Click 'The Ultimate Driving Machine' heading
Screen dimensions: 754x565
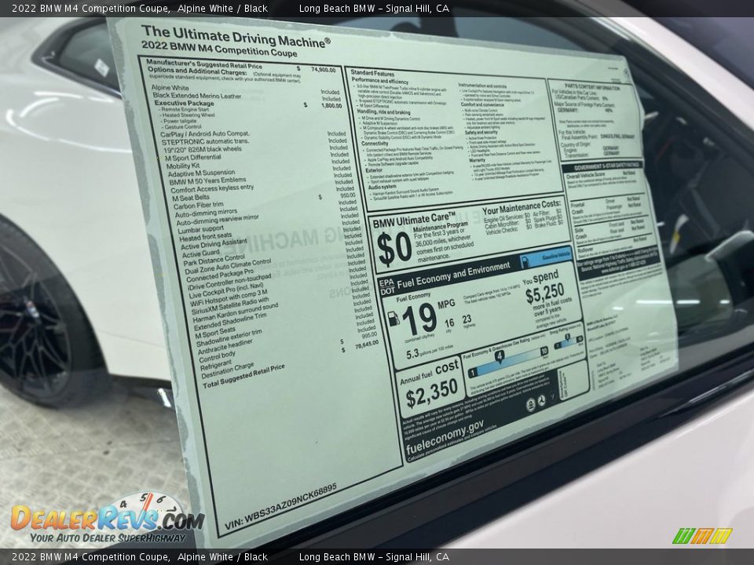[236, 37]
